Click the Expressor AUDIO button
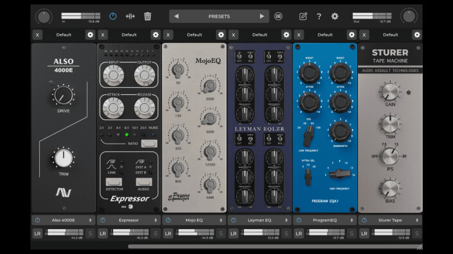The image size is (453, 254). (x=143, y=182)
